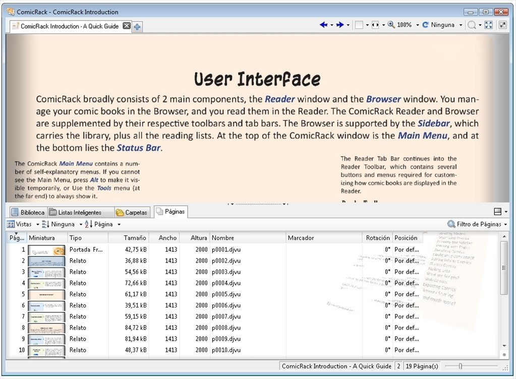The width and height of the screenshot is (516, 379).
Task: Click size value 59,15 kB
Action: click(136, 317)
